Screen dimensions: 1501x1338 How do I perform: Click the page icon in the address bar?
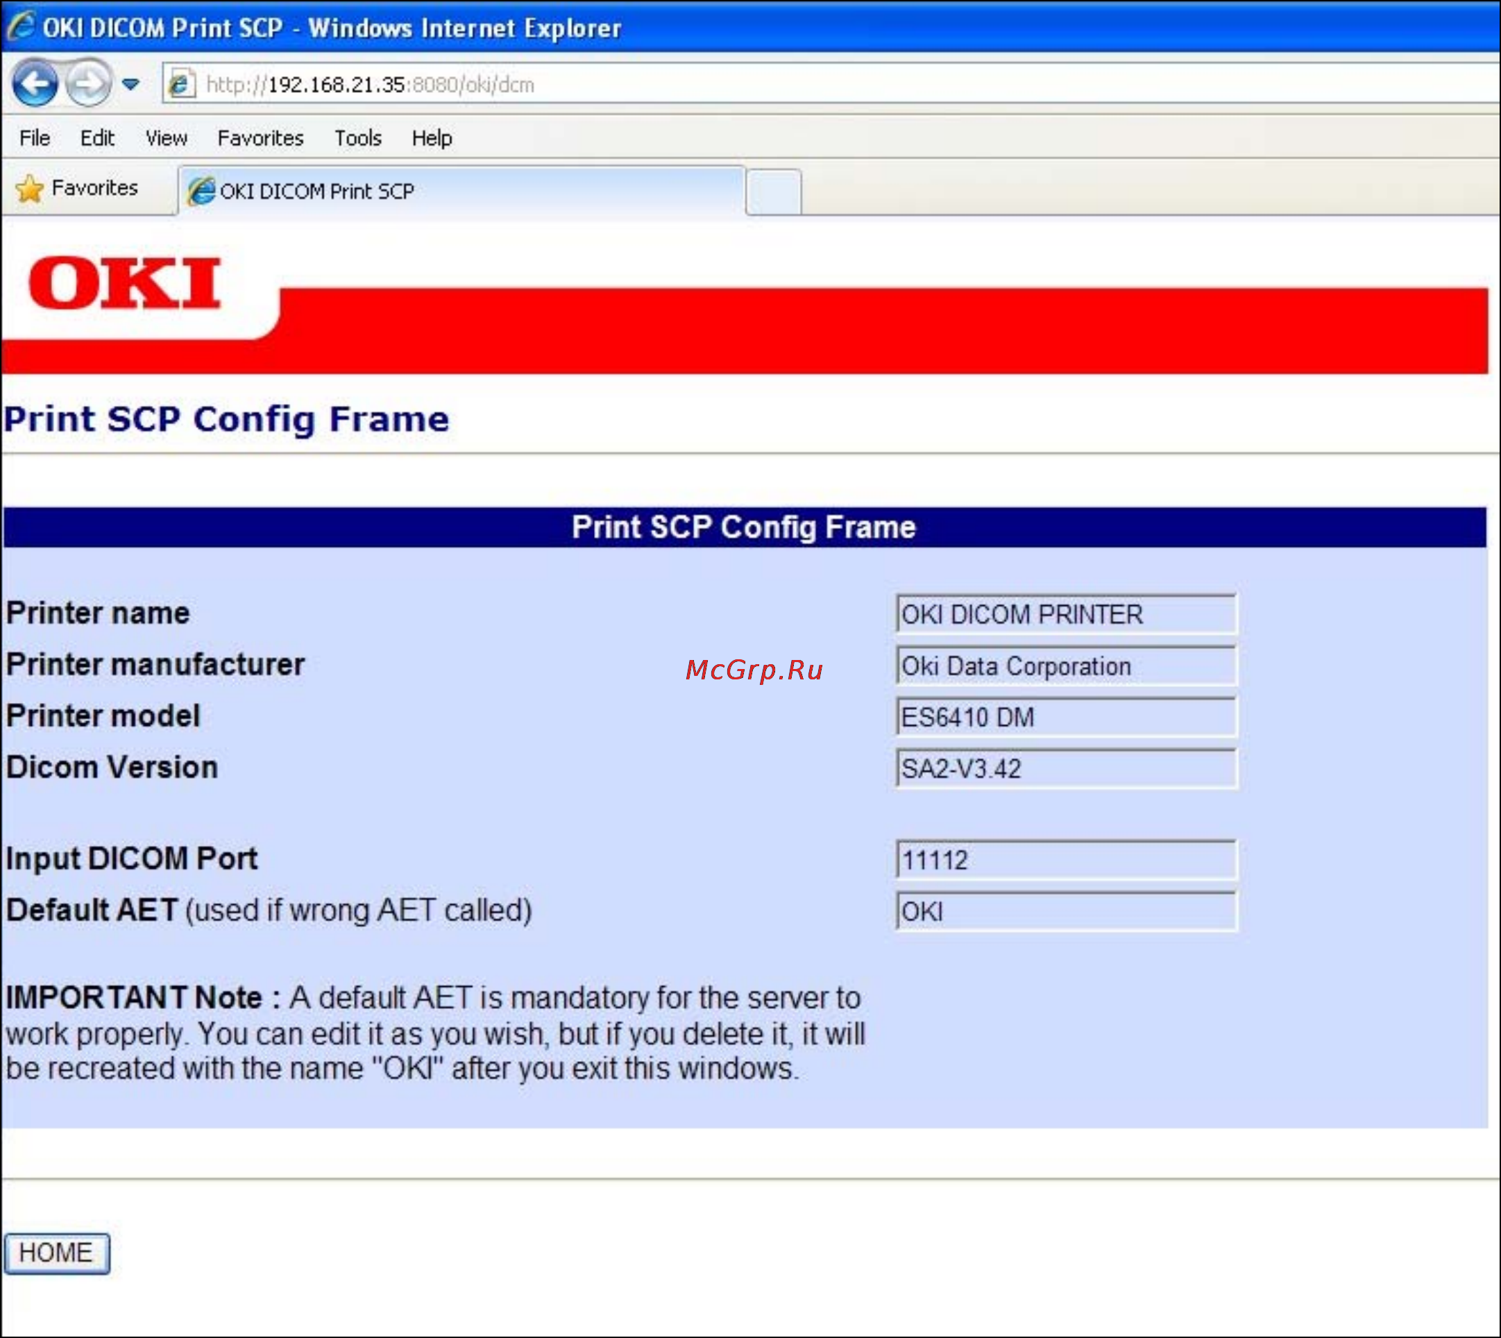point(180,84)
